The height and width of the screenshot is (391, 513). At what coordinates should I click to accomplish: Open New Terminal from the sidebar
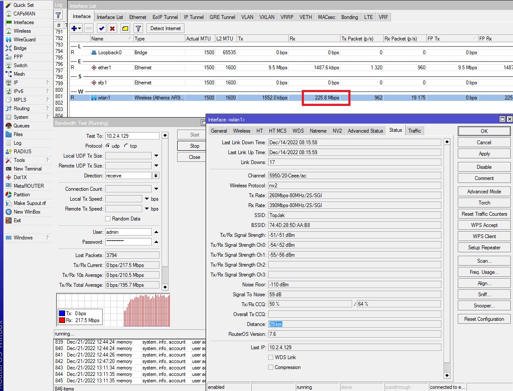[x=28, y=169]
